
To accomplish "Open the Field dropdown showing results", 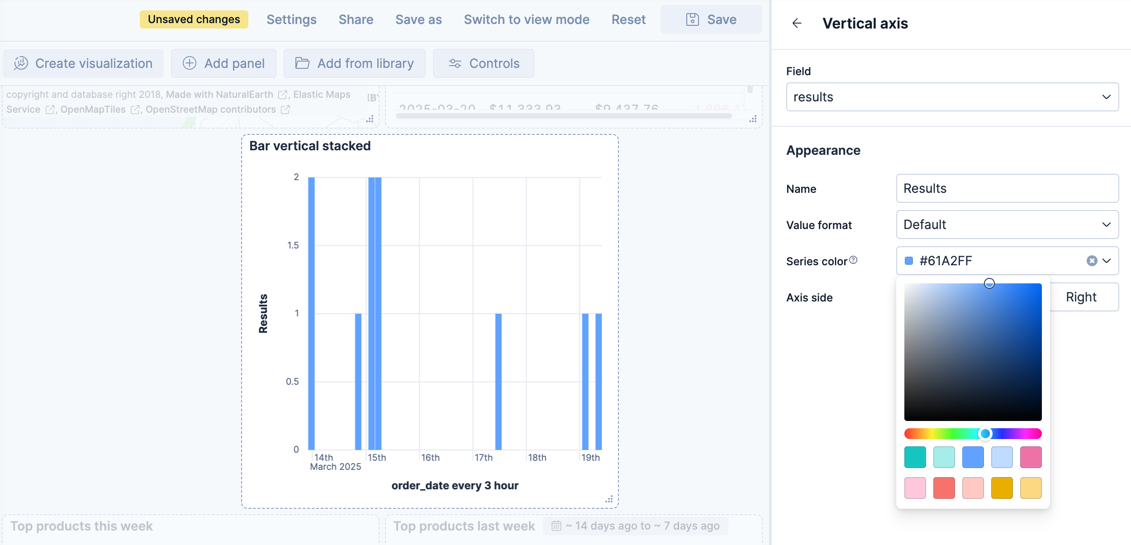I will click(x=952, y=96).
